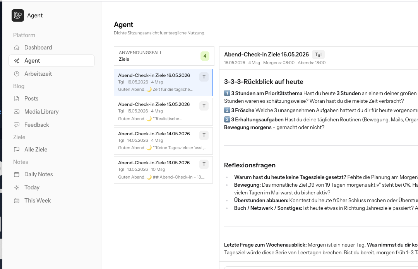
Task: Select Agent in the sidebar
Action: point(52,61)
